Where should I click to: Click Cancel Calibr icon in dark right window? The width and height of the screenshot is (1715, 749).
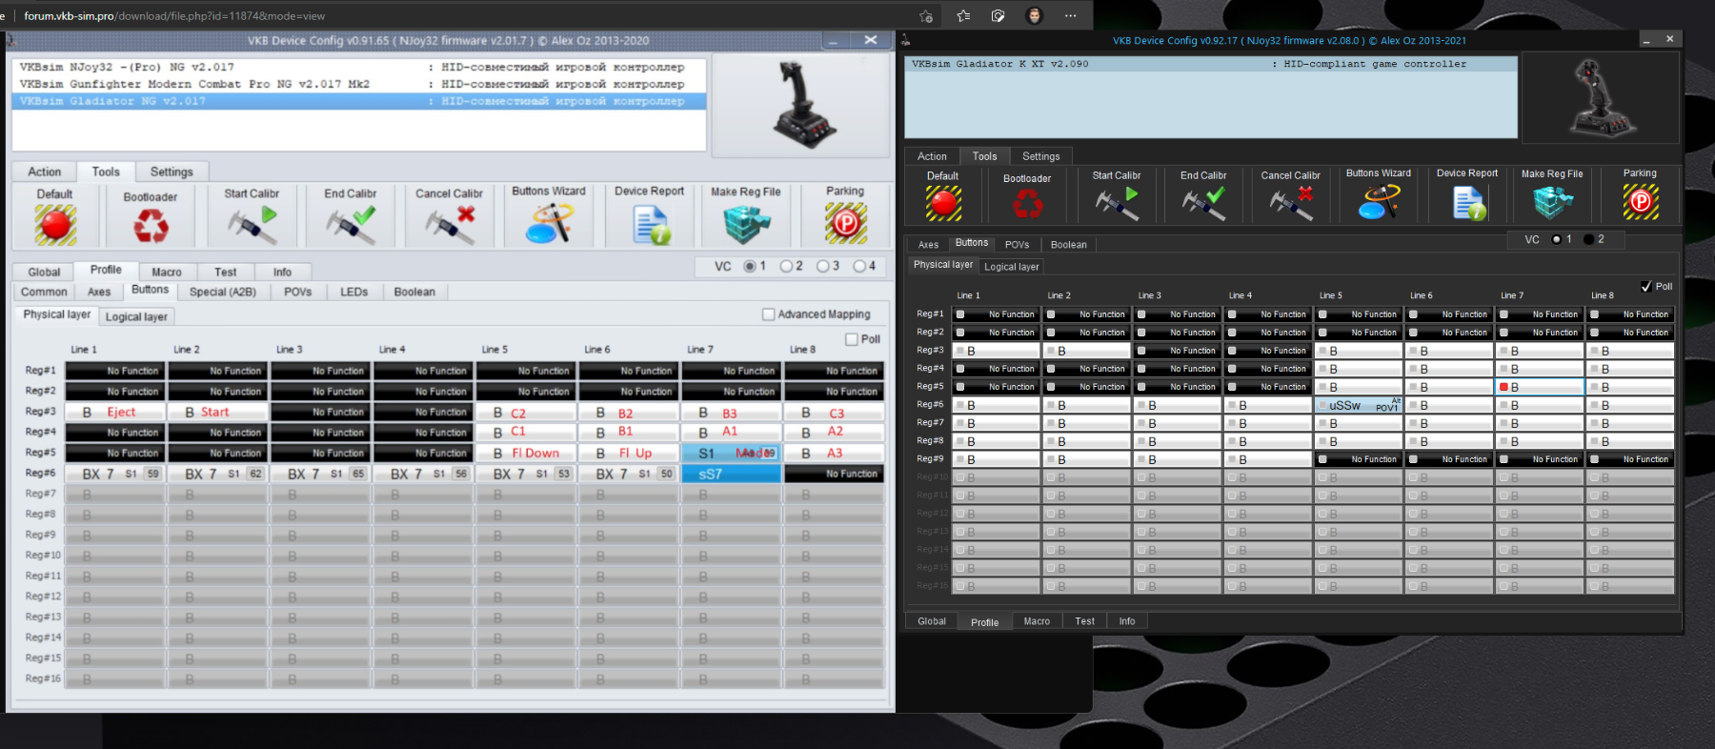pyautogui.click(x=1291, y=203)
